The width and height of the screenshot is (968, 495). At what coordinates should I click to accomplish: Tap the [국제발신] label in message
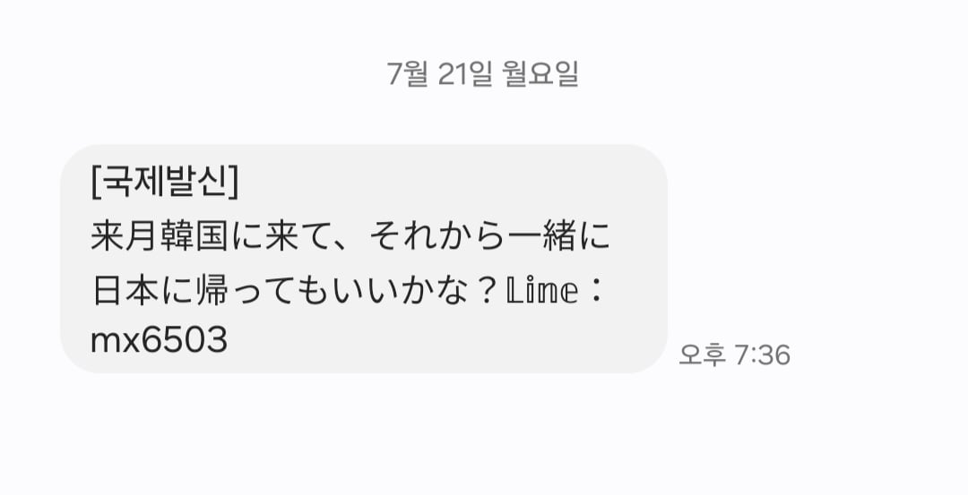164,183
